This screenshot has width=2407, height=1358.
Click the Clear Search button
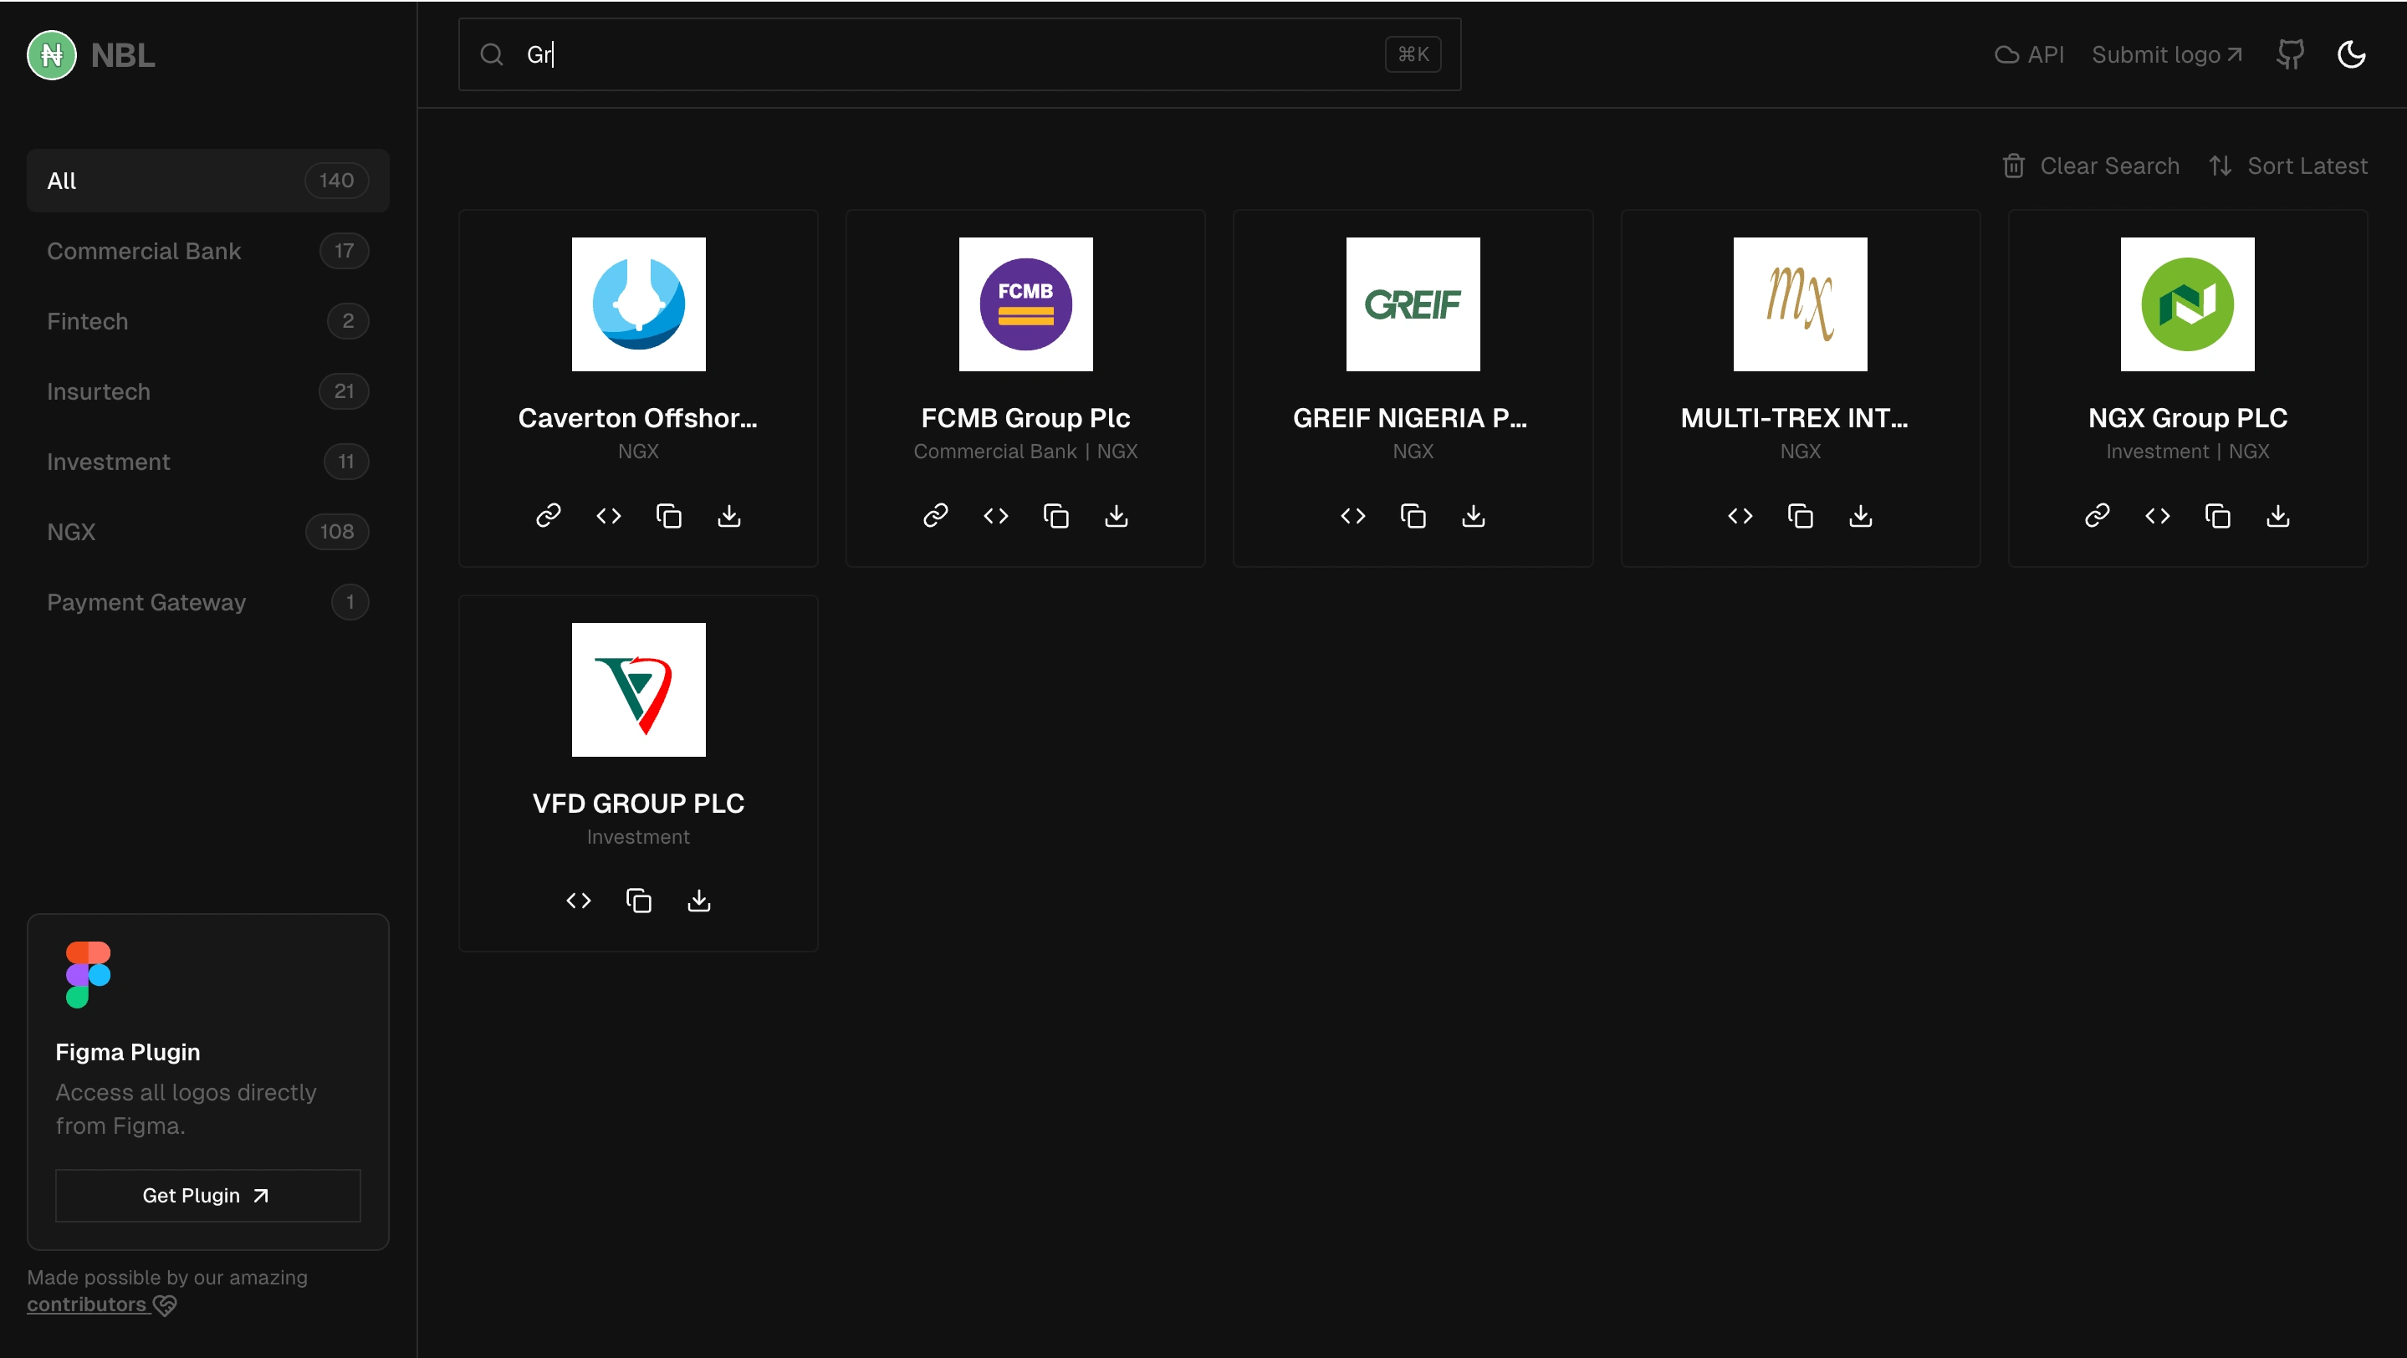(2090, 166)
